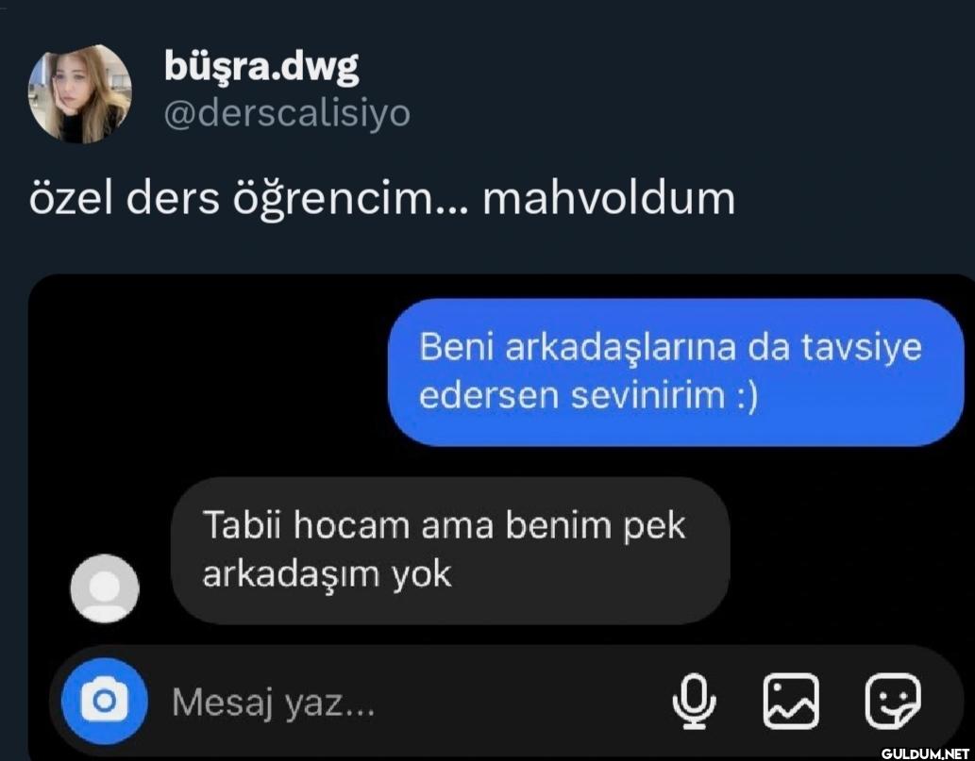The width and height of the screenshot is (975, 761).
Task: Tap the microphone voice message icon
Action: [694, 701]
